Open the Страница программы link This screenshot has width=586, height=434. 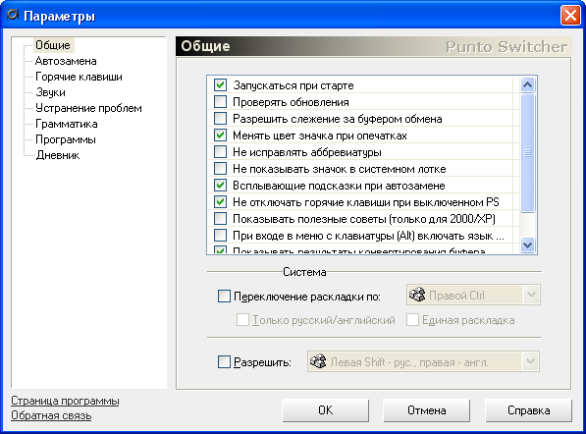tap(65, 401)
